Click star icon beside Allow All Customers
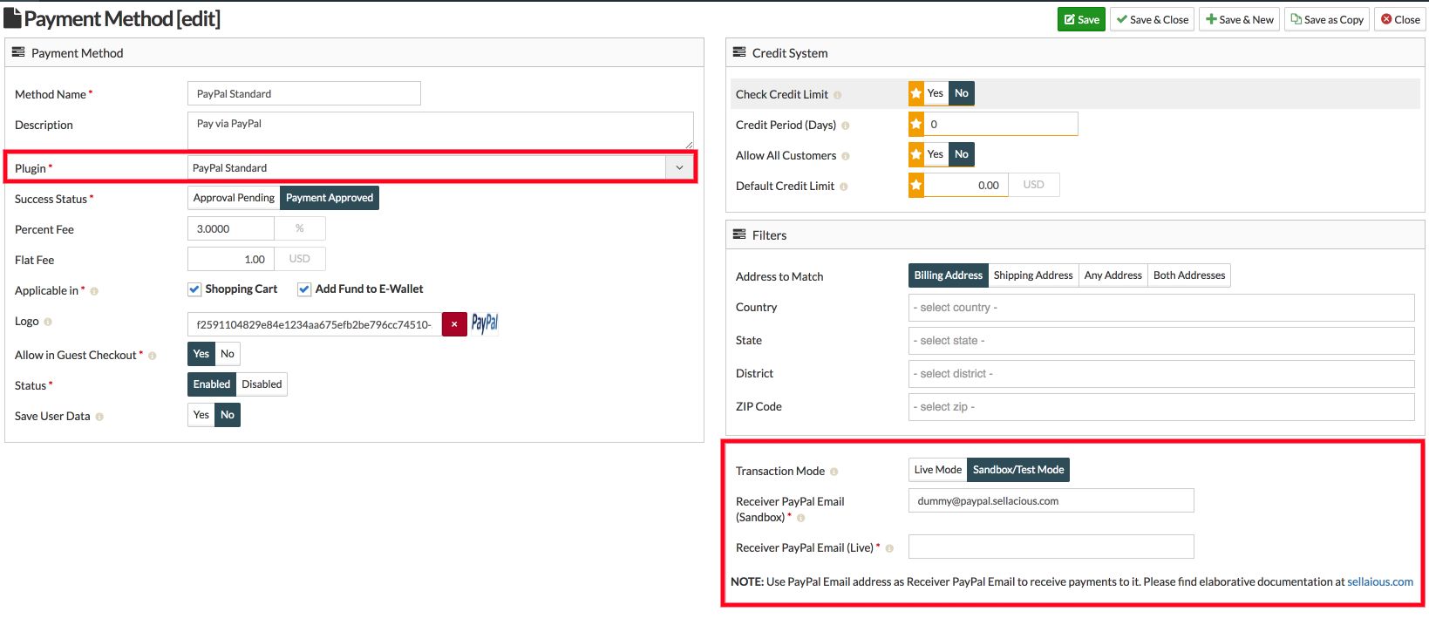The width and height of the screenshot is (1429, 625). pos(916,154)
